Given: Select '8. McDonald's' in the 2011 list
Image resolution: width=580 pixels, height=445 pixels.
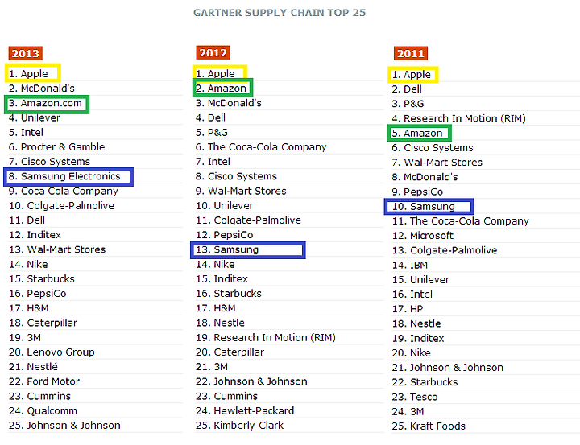Looking at the screenshot, I should pyautogui.click(x=425, y=177).
